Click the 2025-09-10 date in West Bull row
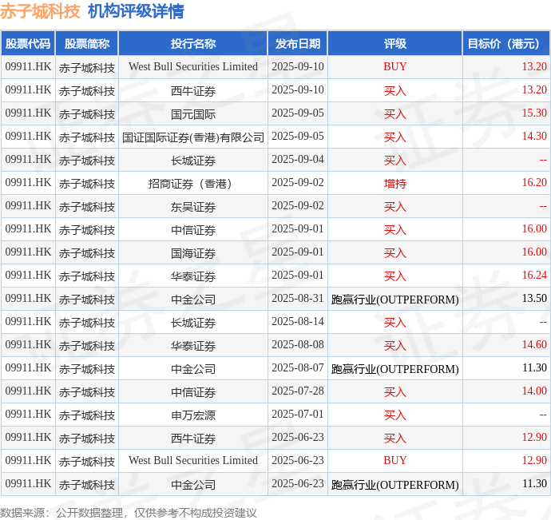The image size is (551, 520). [298, 66]
